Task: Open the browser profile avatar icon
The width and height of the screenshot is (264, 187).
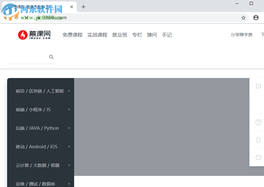Action: tap(256, 18)
